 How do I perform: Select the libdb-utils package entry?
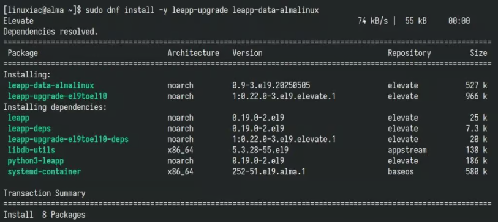(x=31, y=150)
